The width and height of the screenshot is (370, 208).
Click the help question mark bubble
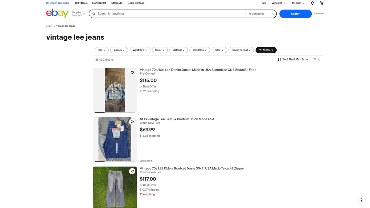pos(361,200)
